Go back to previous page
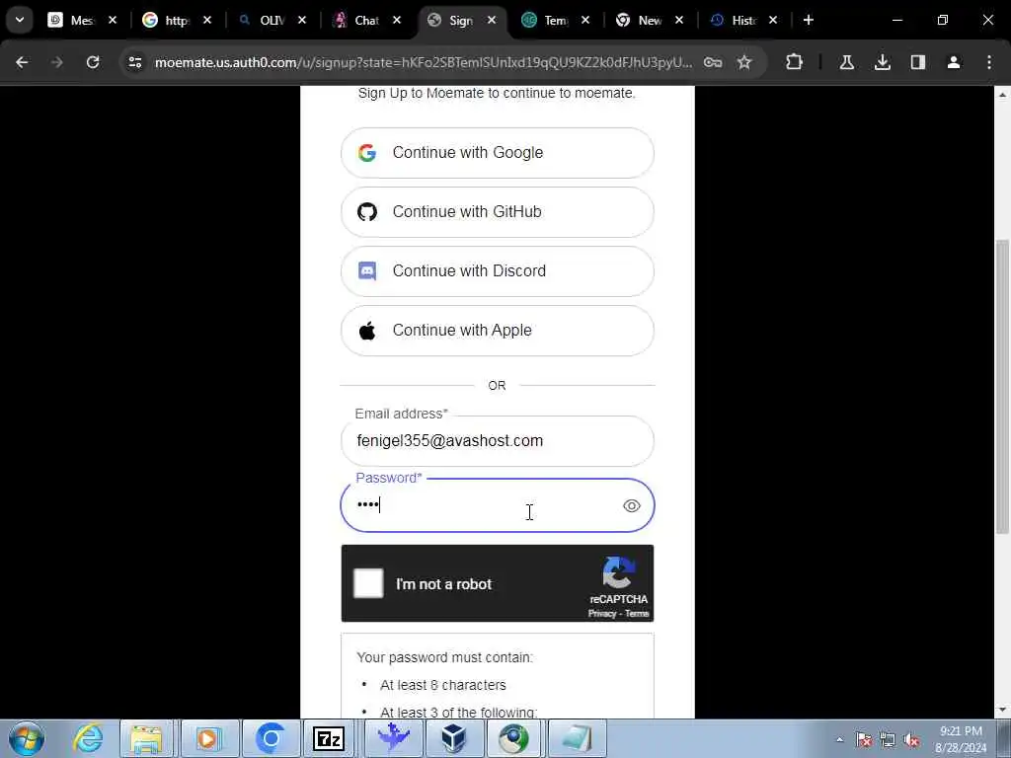 pos(22,62)
